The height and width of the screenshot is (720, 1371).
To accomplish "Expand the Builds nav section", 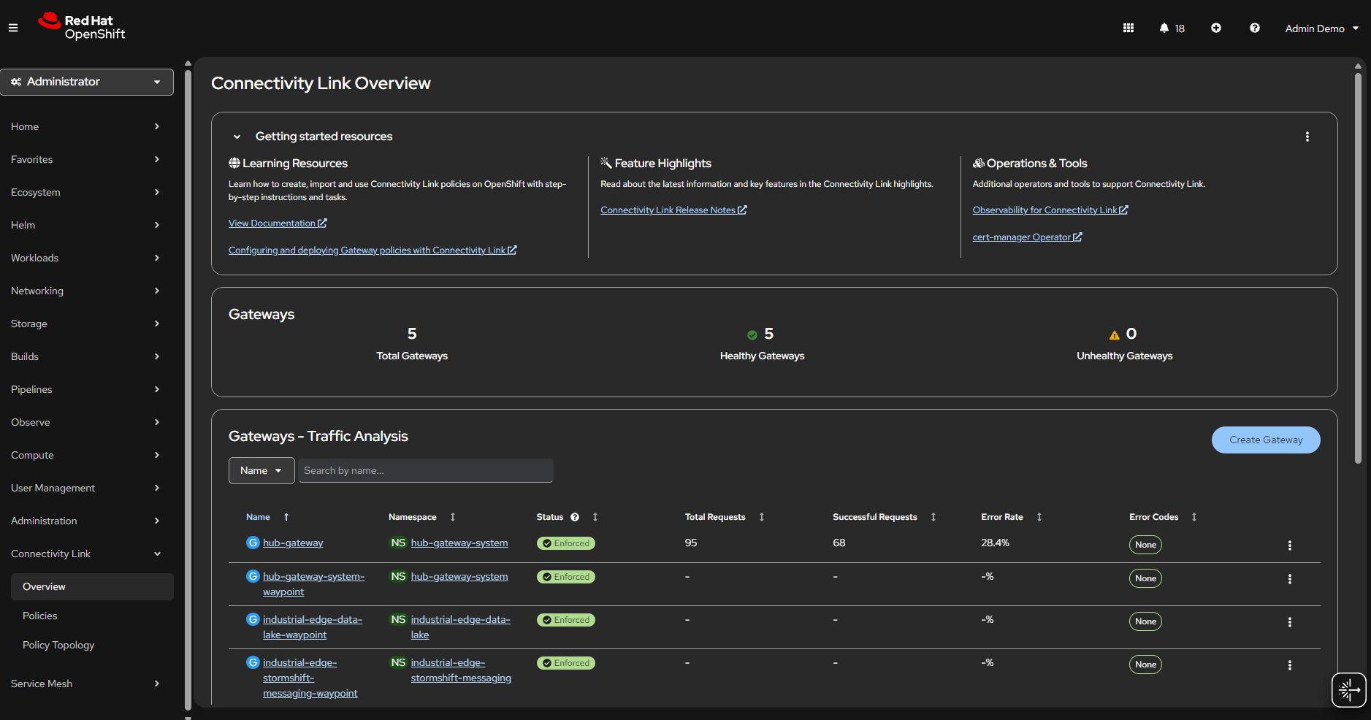I will (87, 356).
